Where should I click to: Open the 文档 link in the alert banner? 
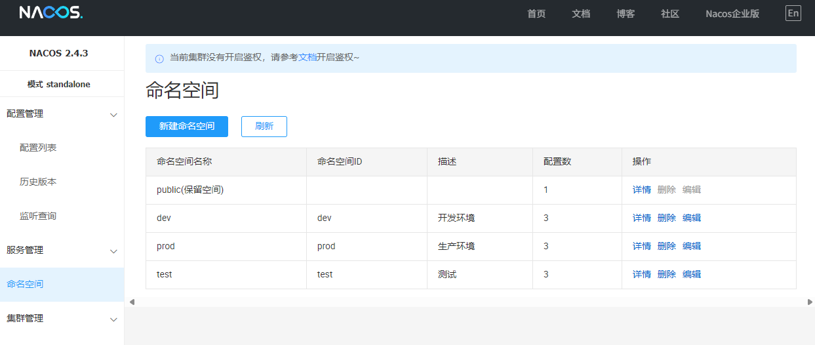point(308,58)
